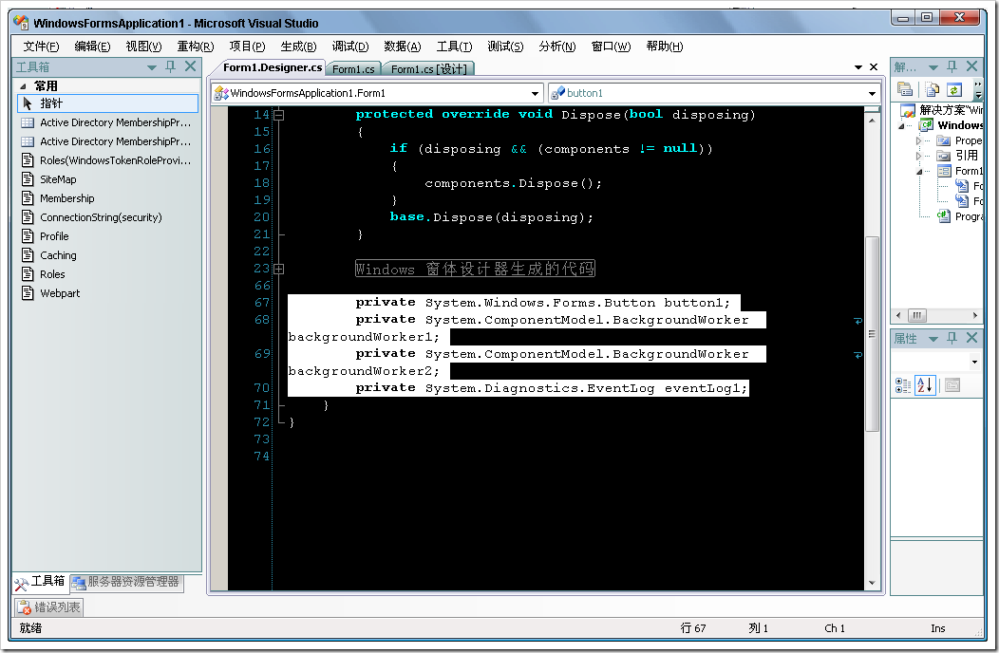Sort properties alphabetically with A-Z button
Screen dimensions: 999x653
925,384
